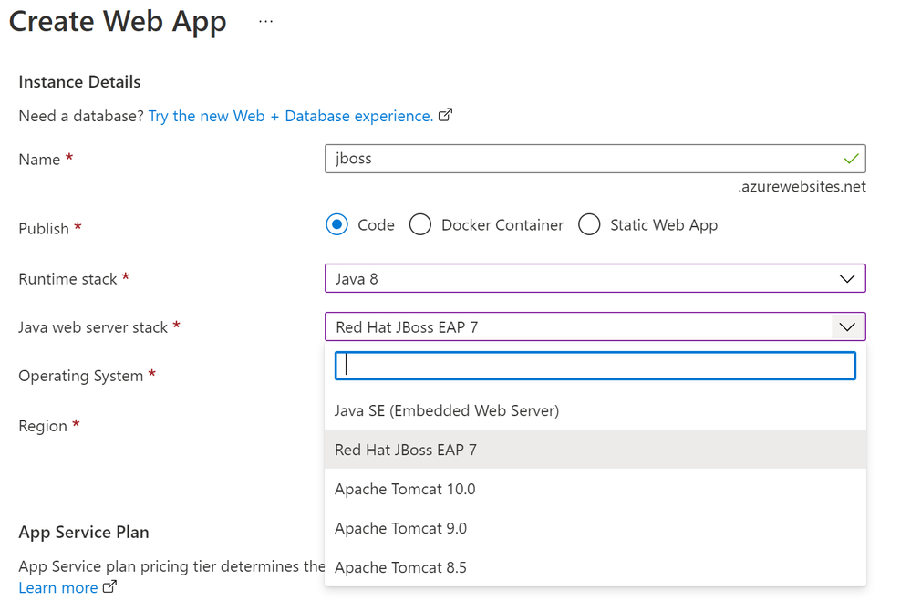Choose Docker Container publish option

[x=420, y=224]
